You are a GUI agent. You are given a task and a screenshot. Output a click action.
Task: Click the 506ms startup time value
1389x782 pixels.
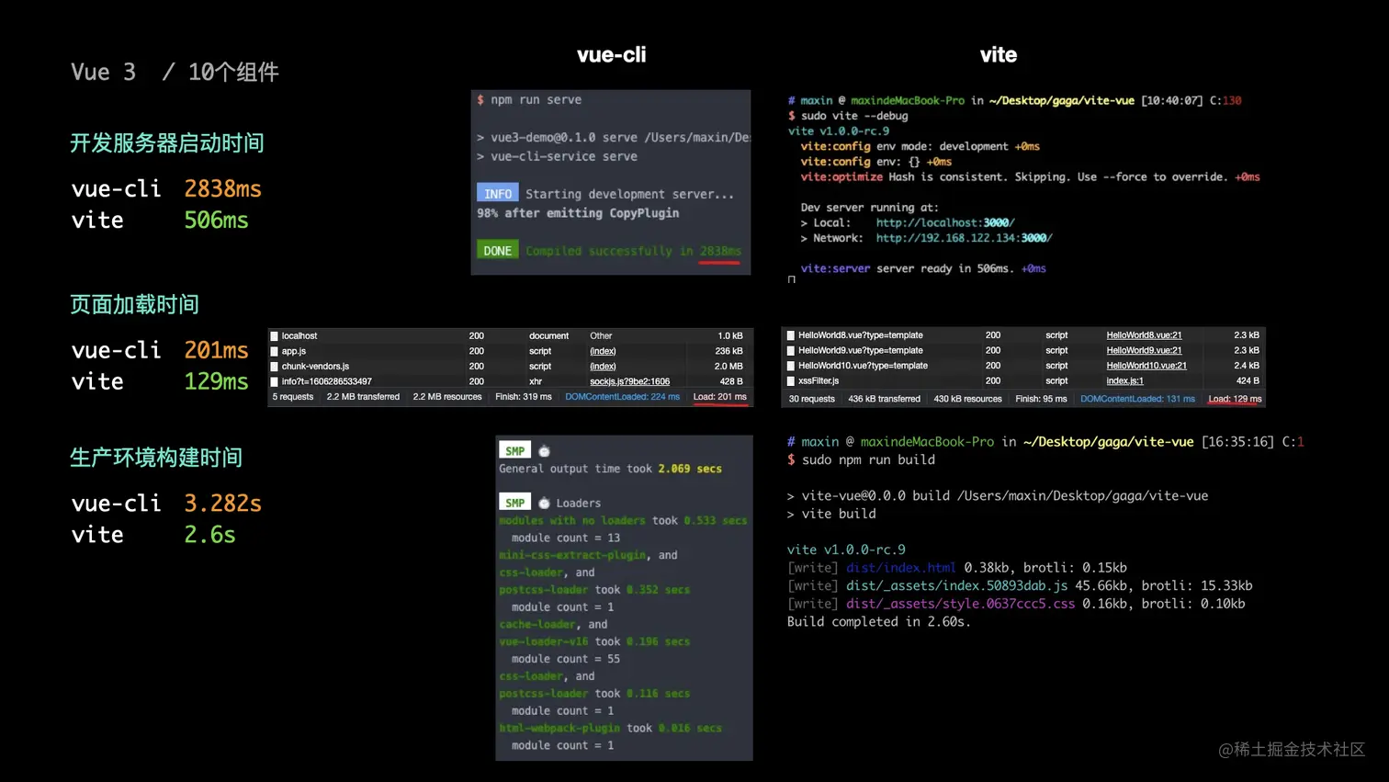click(216, 220)
